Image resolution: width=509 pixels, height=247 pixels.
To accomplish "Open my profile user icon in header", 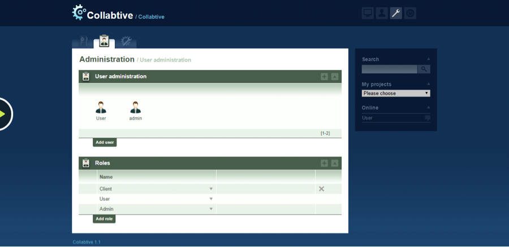I will [x=382, y=14].
